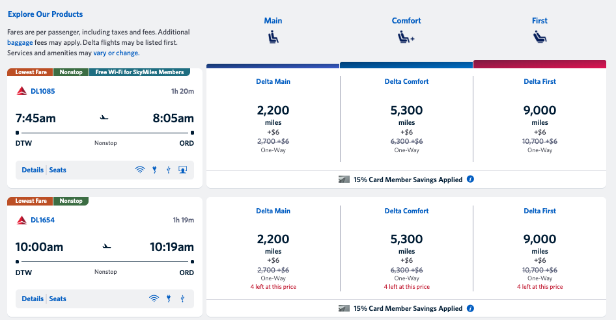Select the Comfort cabin seat icon header

point(406,37)
